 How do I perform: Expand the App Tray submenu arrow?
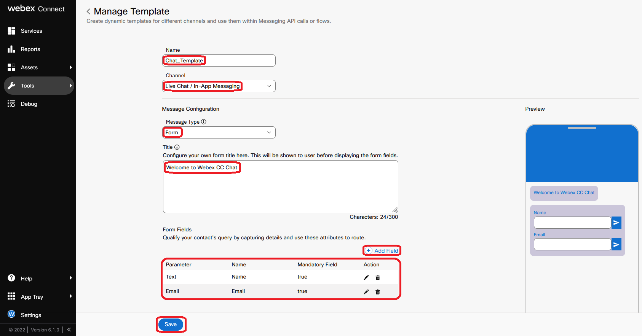[x=71, y=296]
